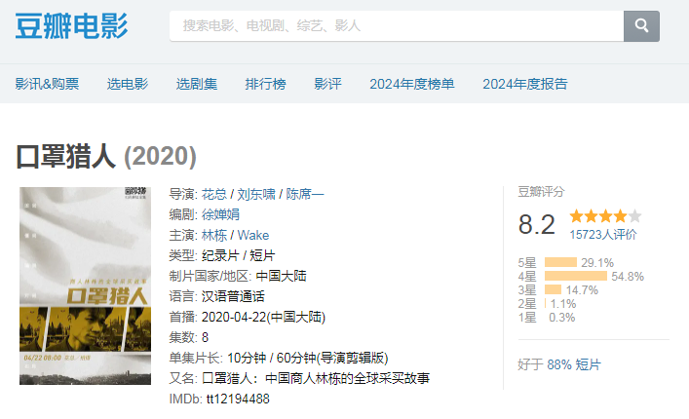Image resolution: width=689 pixels, height=419 pixels.
Task: Open the 影评 navigation item
Action: 327,84
